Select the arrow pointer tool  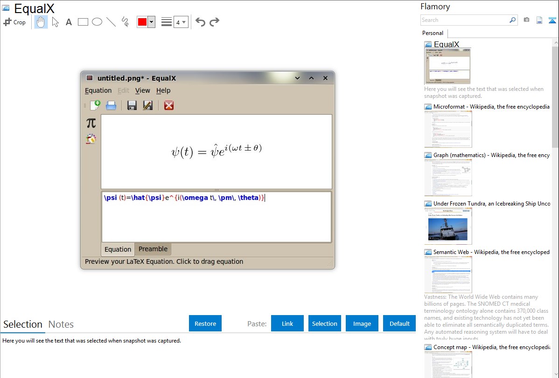pos(55,22)
